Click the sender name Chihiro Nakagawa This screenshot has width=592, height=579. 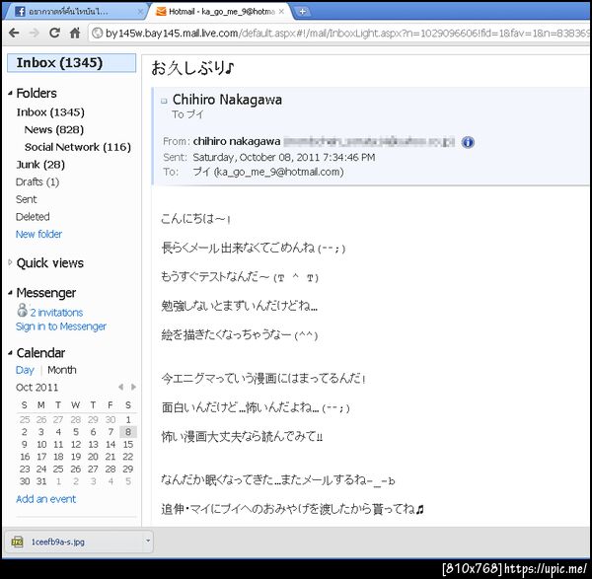tap(227, 100)
